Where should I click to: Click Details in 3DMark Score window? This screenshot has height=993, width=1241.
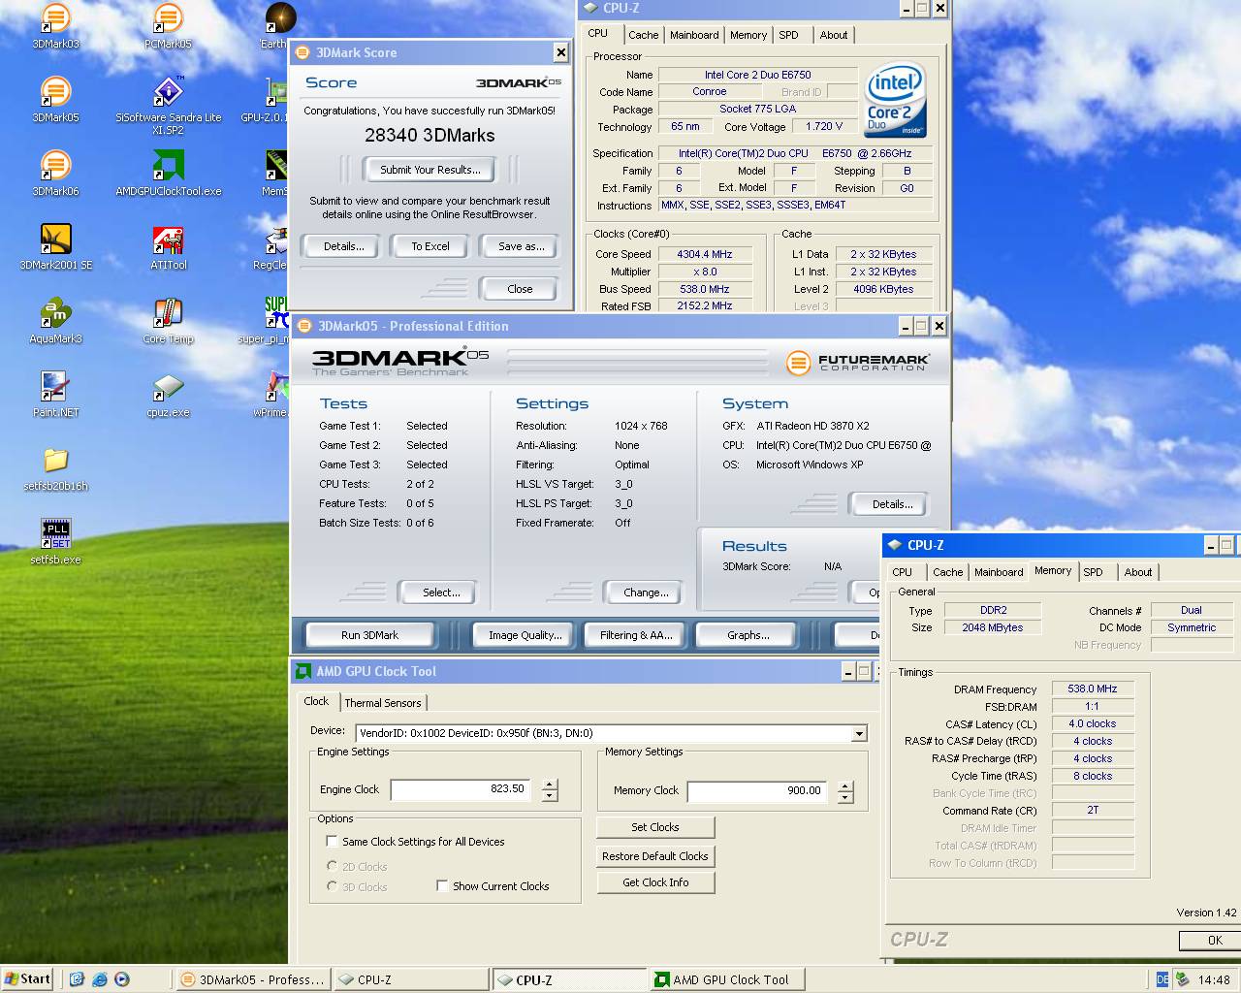coord(344,246)
